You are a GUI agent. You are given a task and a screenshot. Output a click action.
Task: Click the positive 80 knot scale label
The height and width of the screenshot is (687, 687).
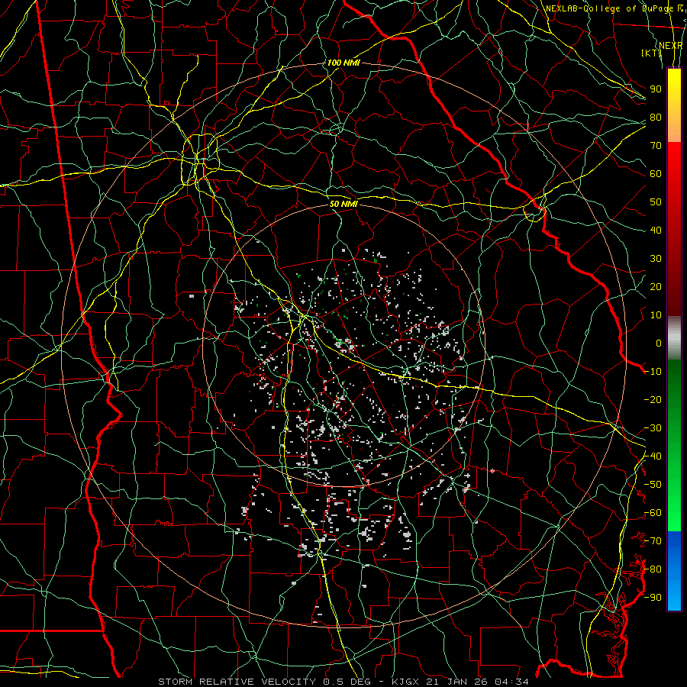tap(656, 117)
